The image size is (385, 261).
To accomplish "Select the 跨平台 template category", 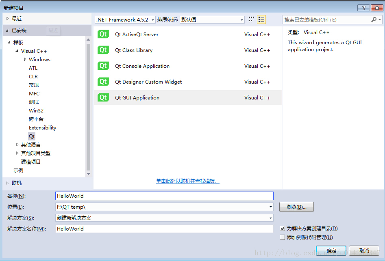I will click(x=36, y=119).
